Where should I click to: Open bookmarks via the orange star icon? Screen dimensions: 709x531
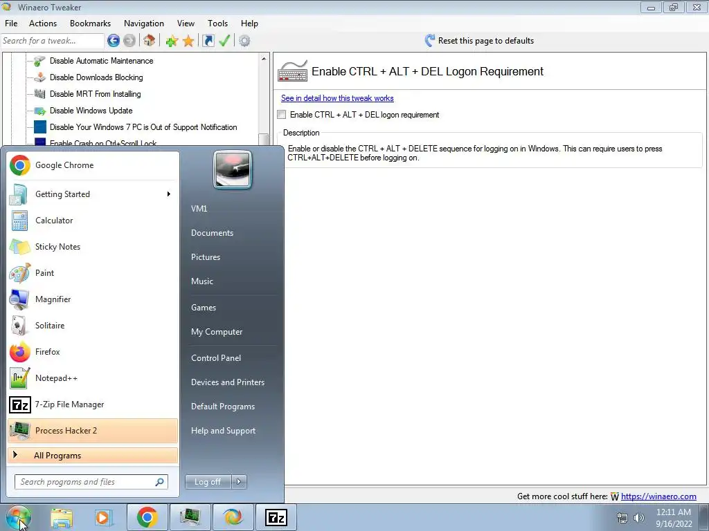pyautogui.click(x=188, y=41)
